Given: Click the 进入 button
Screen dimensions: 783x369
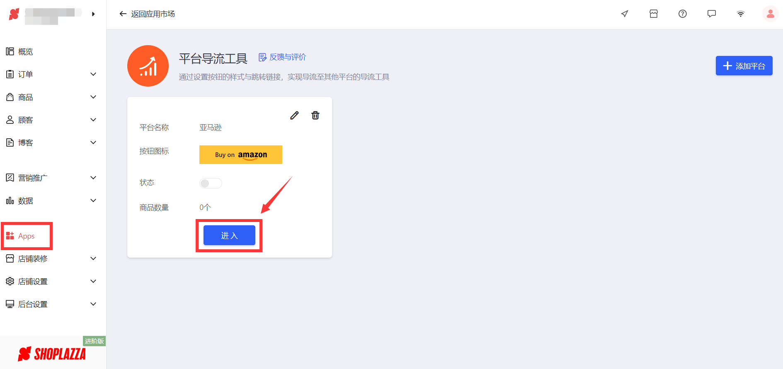Looking at the screenshot, I should point(229,236).
